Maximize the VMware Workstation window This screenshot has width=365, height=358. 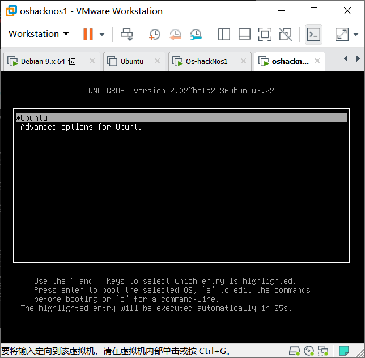pos(314,11)
